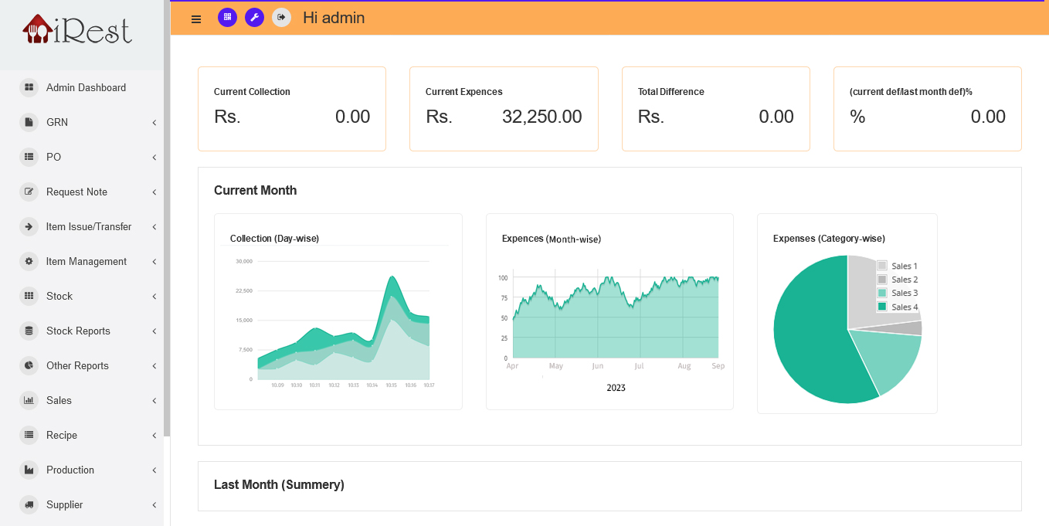
Task: Click the Sales bar chart icon
Action: coord(29,400)
